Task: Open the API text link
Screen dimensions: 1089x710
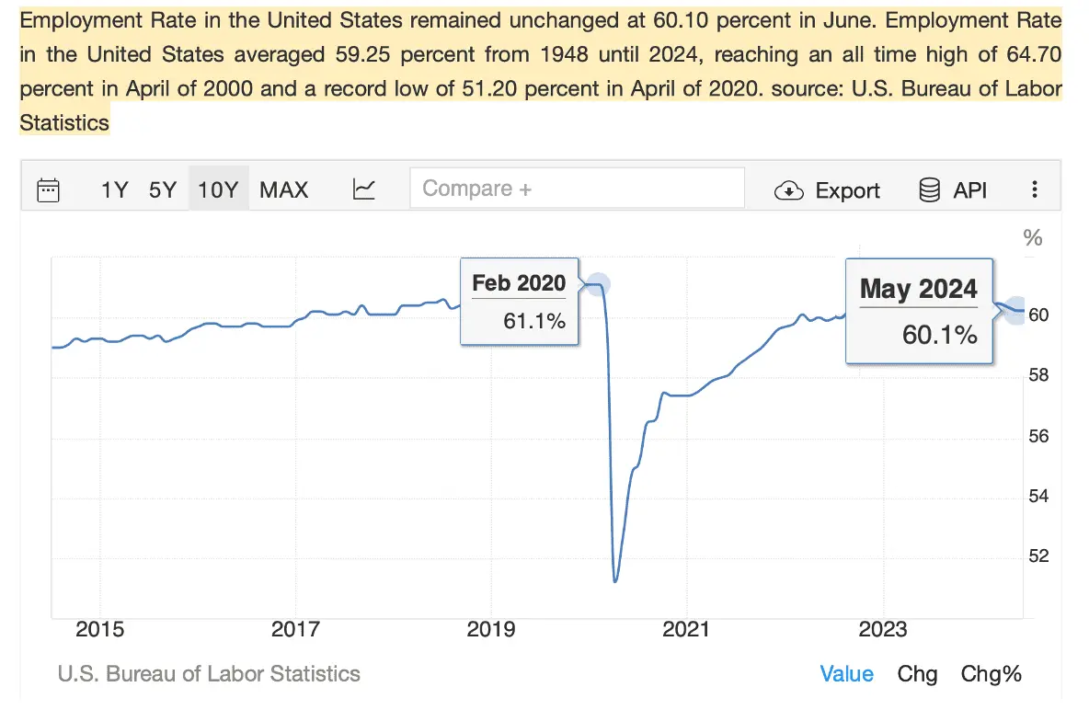Action: click(x=969, y=190)
